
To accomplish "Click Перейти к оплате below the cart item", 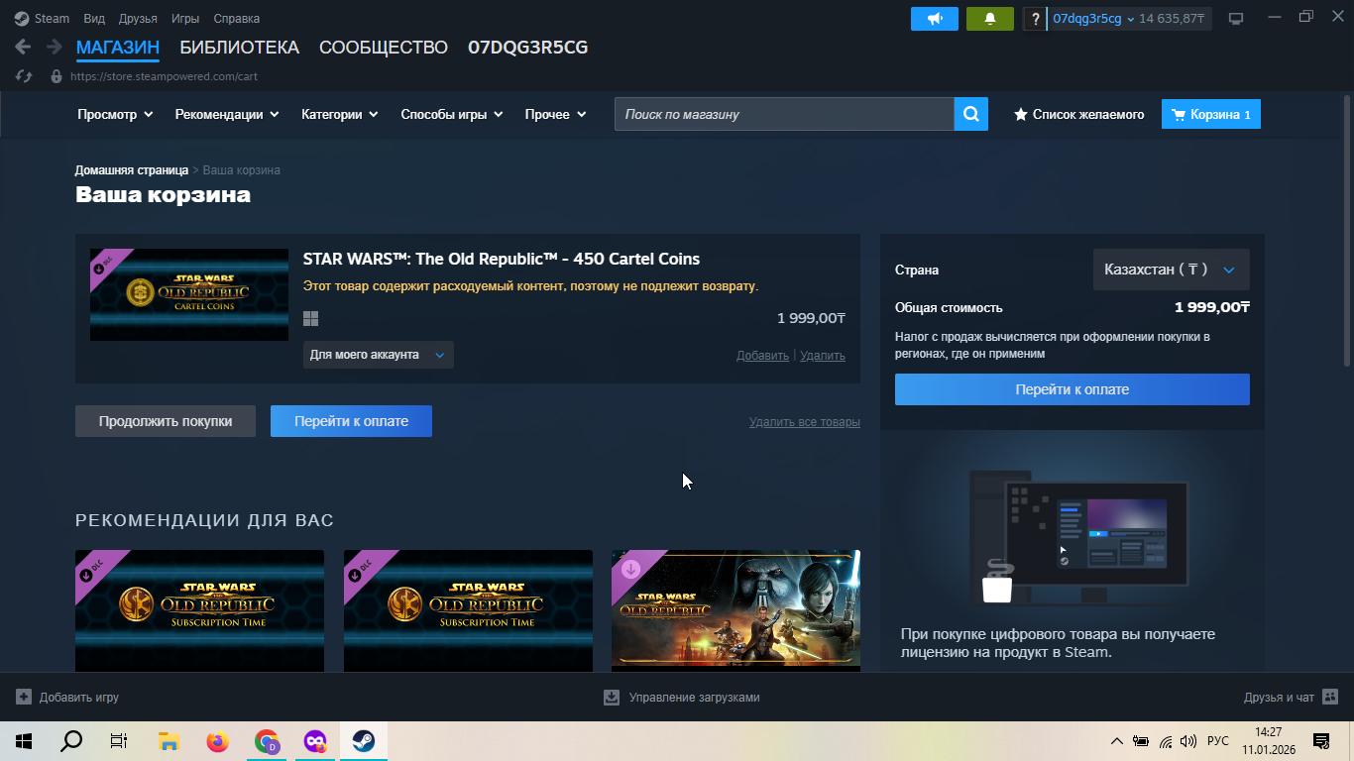I will pyautogui.click(x=351, y=421).
